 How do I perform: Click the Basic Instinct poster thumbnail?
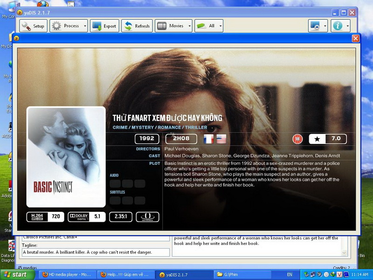66,157
